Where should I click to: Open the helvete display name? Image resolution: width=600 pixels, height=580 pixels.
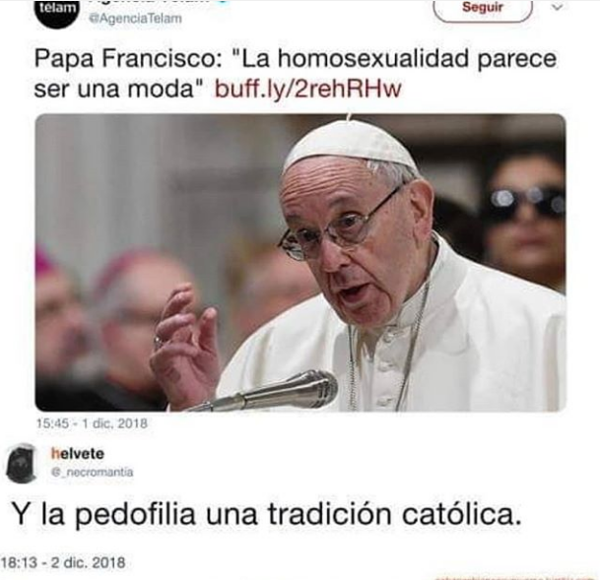[x=78, y=454]
